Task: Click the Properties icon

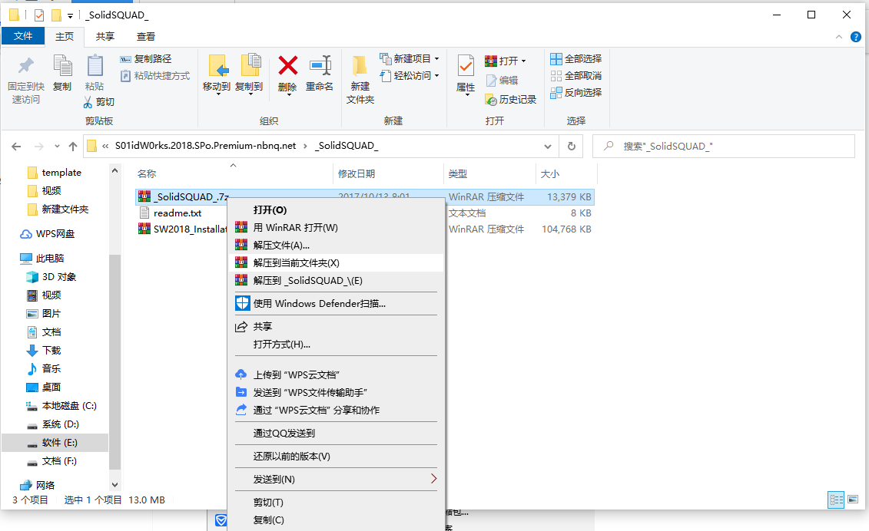Action: pyautogui.click(x=466, y=67)
